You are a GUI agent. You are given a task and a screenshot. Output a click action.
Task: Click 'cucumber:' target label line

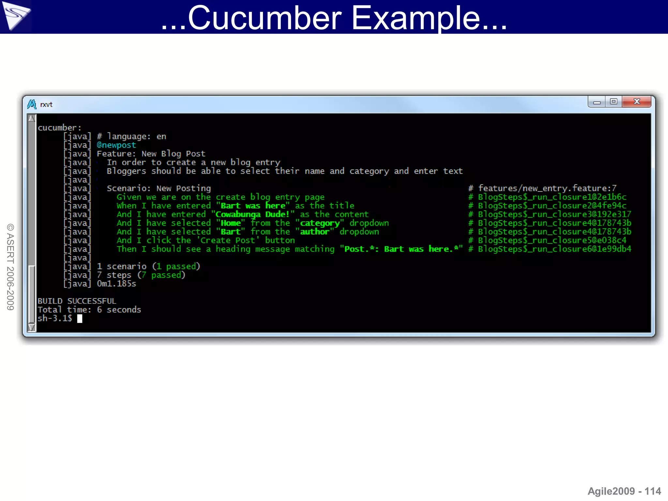coord(59,128)
